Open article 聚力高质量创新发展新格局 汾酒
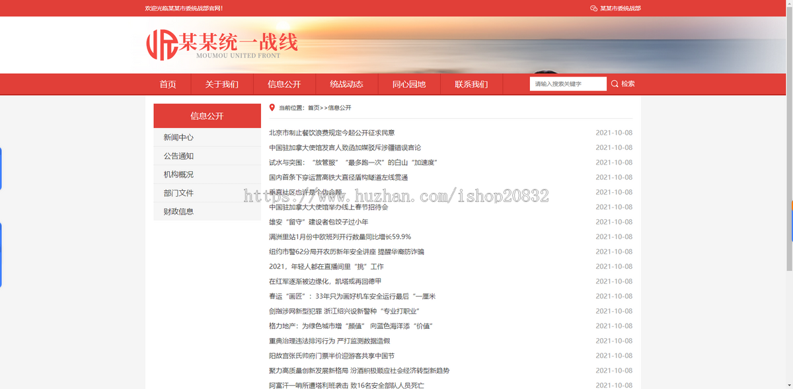This screenshot has width=793, height=389. click(359, 371)
